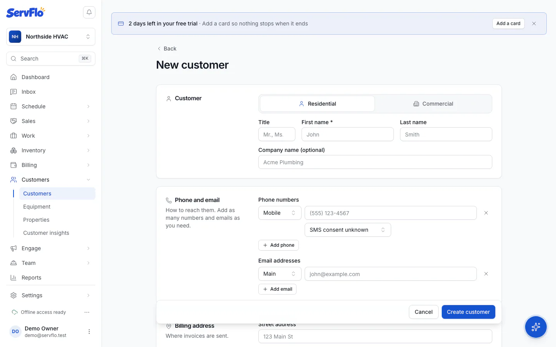Image resolution: width=556 pixels, height=347 pixels.
Task: Open the notifications bell
Action: pos(89,12)
